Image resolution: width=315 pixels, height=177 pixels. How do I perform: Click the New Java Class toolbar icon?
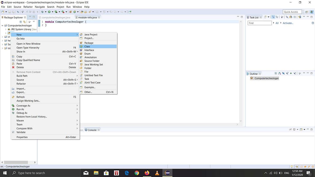click(x=74, y=12)
